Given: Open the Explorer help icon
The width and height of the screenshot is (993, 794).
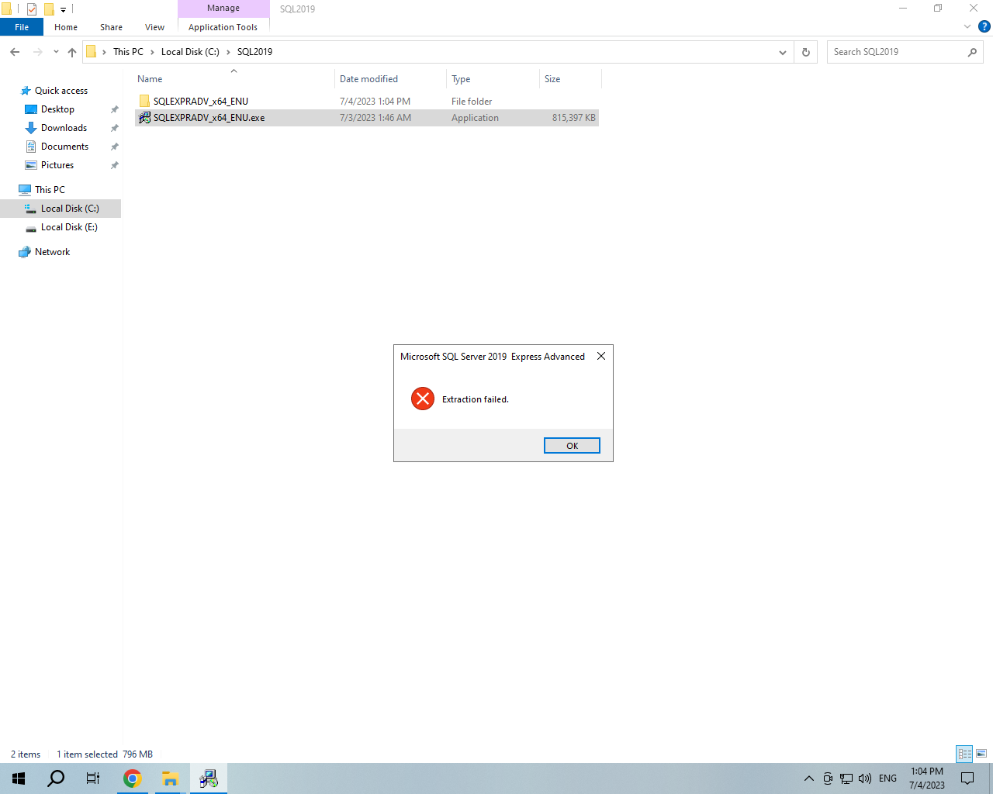Looking at the screenshot, I should coord(984,26).
